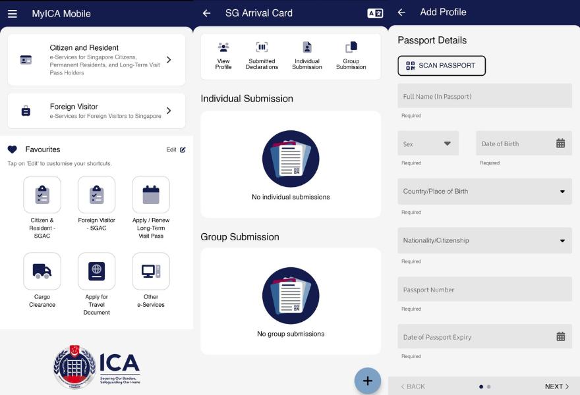This screenshot has height=395, width=580.
Task: Focus the Full Name (In Passport) field
Action: (484, 96)
